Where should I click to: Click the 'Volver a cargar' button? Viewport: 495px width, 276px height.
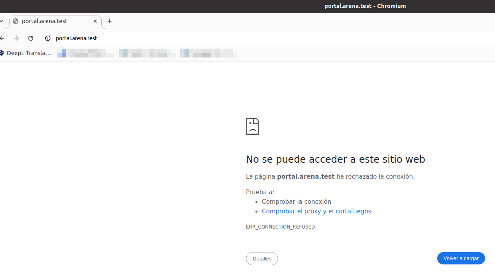click(461, 258)
